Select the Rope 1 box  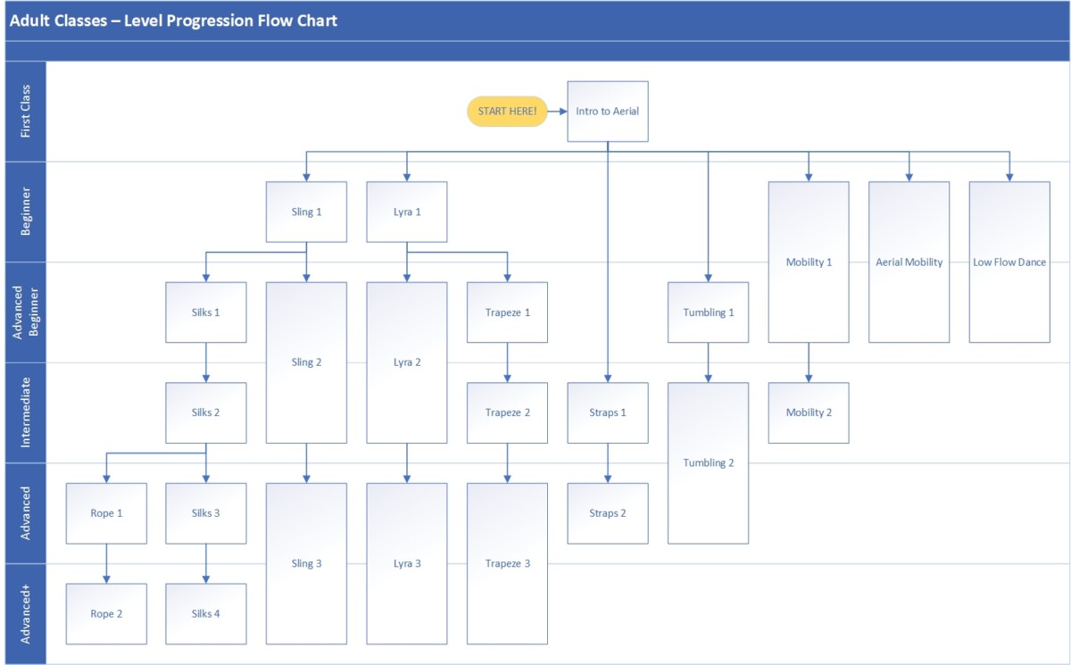coord(106,513)
